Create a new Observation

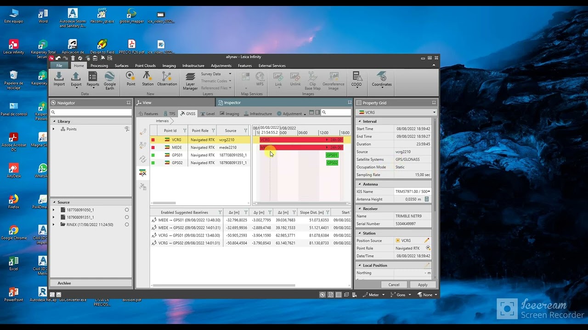pos(167,79)
